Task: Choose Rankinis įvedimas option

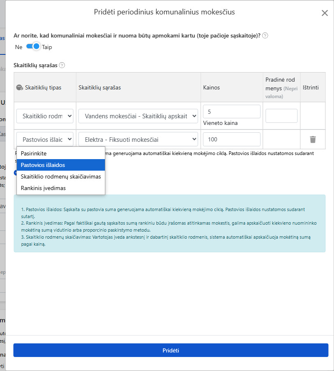Action: 61,188
